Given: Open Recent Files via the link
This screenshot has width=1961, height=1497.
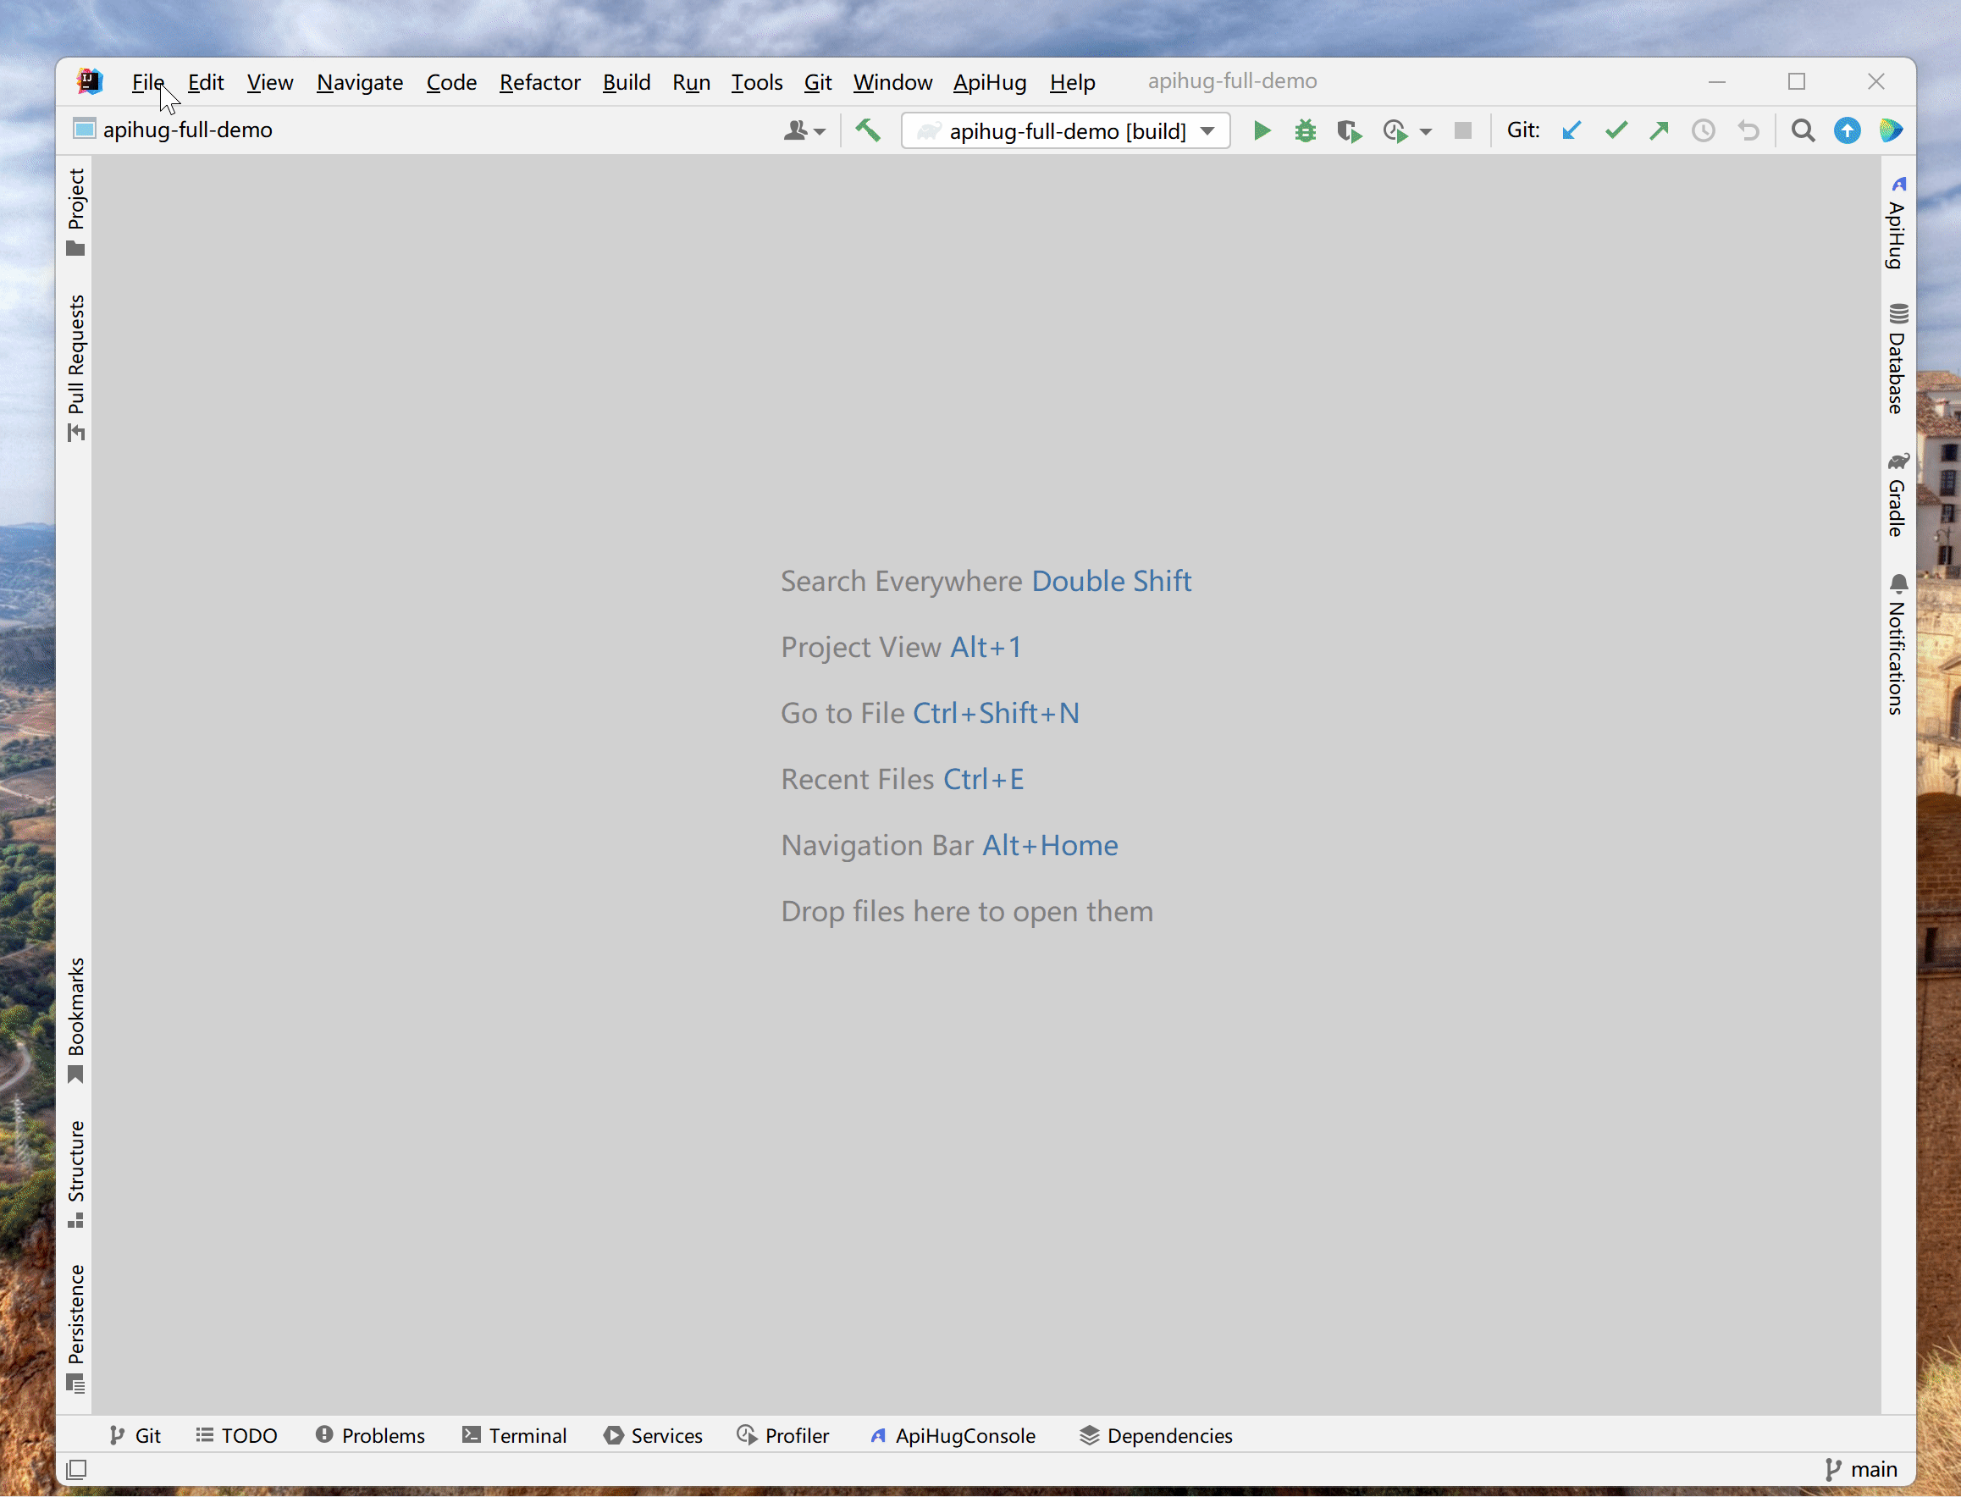Looking at the screenshot, I should pos(901,778).
